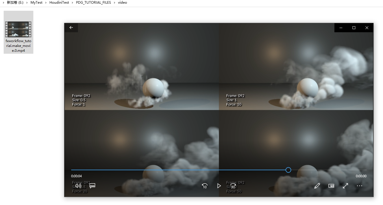Screen dimensions: 383x205
Task: Open the HoudiniTest breadcrumb folder
Action: 59,3
